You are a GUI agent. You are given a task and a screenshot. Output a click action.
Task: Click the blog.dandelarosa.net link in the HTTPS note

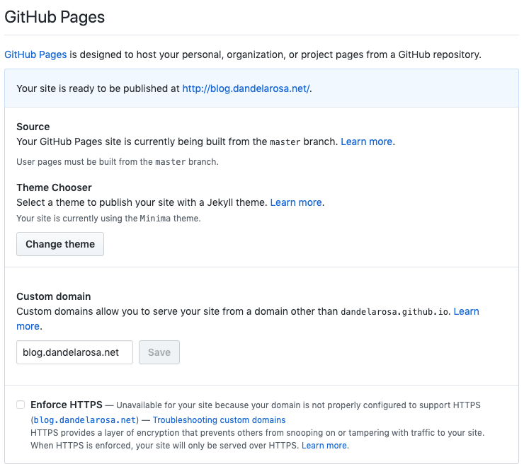click(84, 420)
